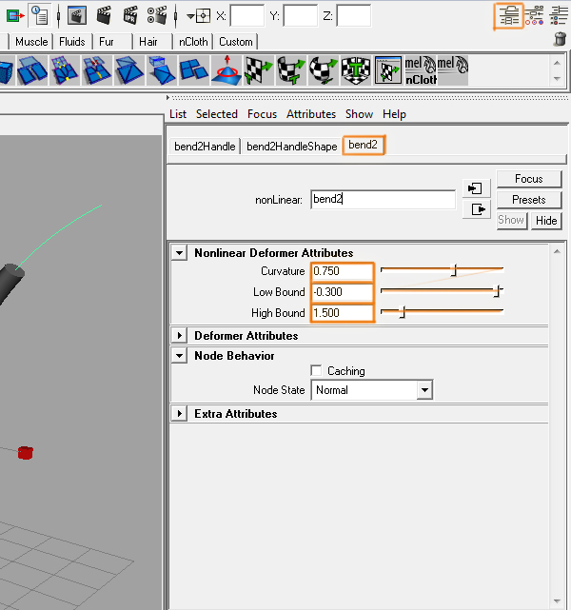571x610 pixels.
Task: Click the High Bound value field
Action: [x=343, y=313]
